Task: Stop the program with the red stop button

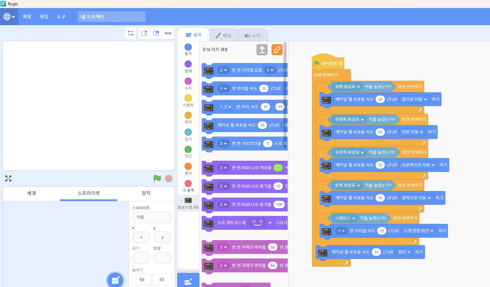Action: 169,178
